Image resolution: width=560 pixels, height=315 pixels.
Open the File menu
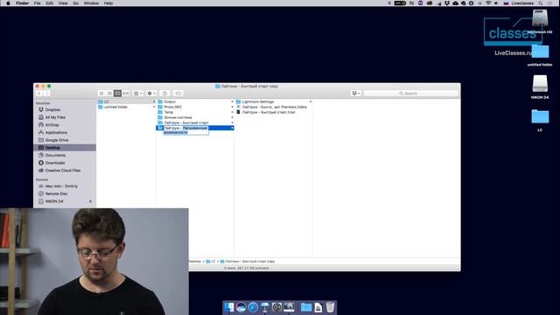(x=37, y=3)
